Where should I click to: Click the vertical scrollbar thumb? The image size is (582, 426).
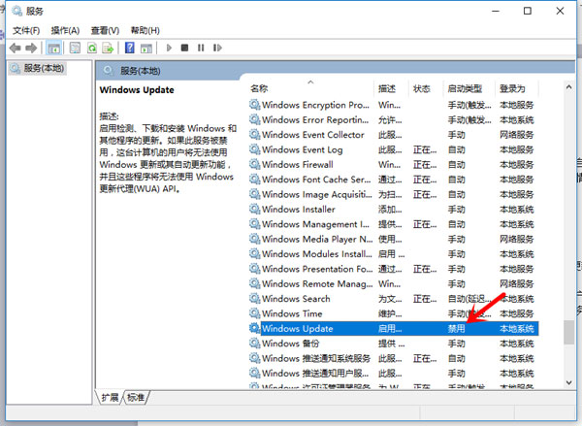click(x=569, y=333)
